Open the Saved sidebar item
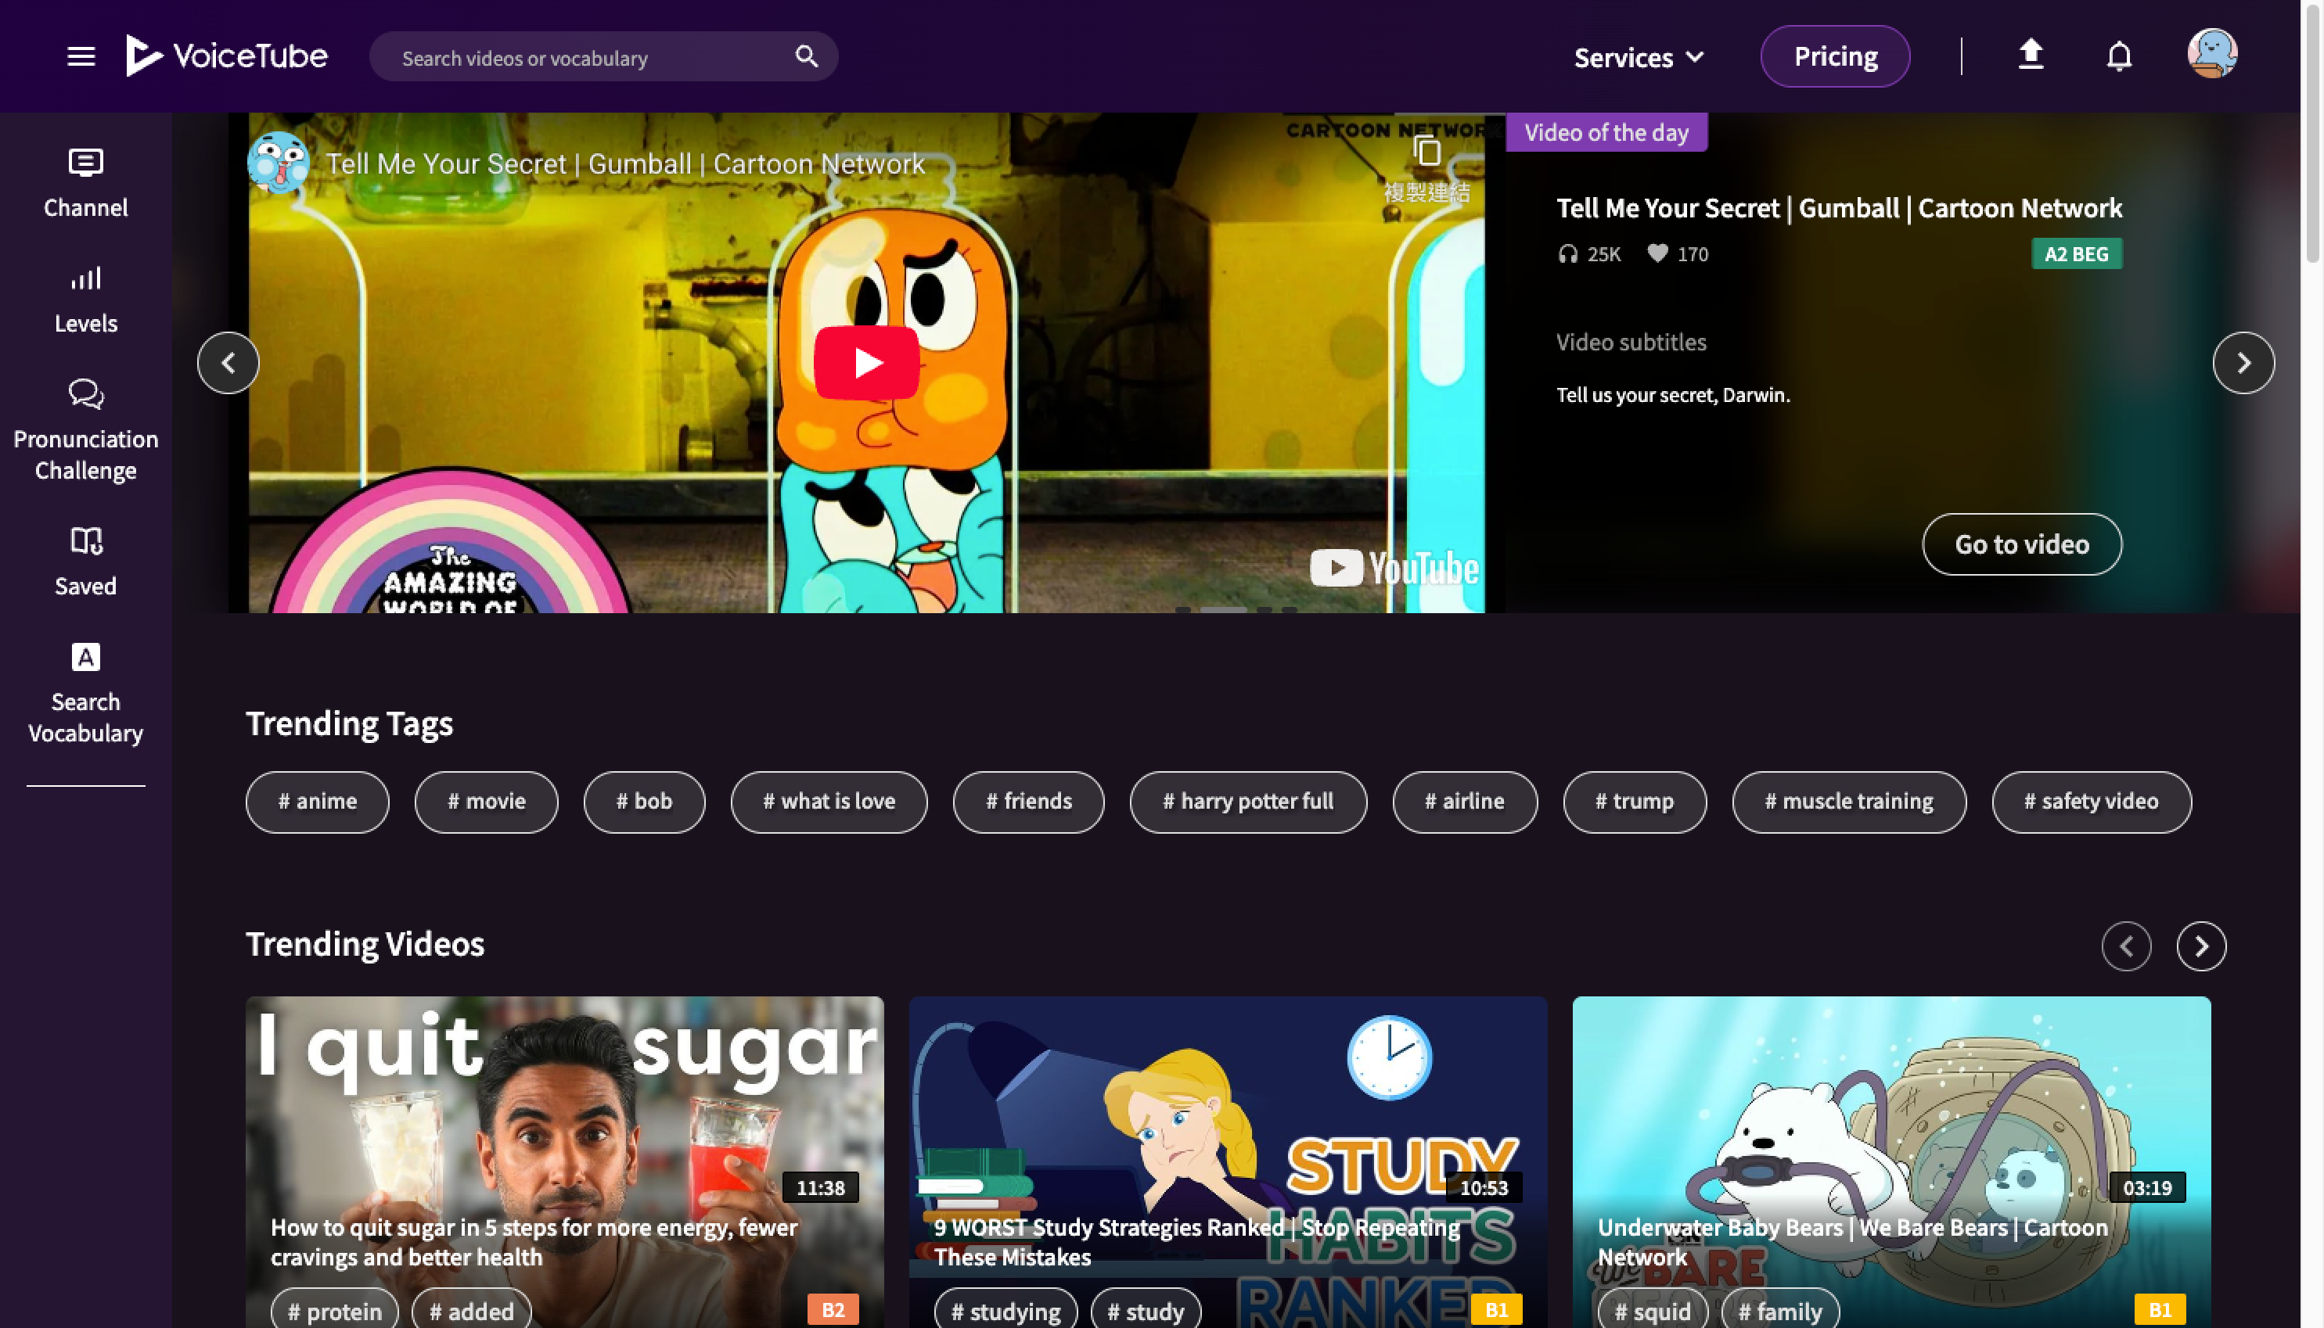The width and height of the screenshot is (2324, 1328). [86, 561]
